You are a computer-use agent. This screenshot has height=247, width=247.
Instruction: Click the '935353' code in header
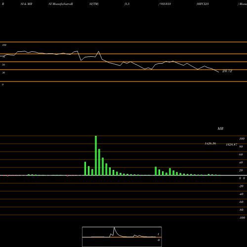[165, 4]
